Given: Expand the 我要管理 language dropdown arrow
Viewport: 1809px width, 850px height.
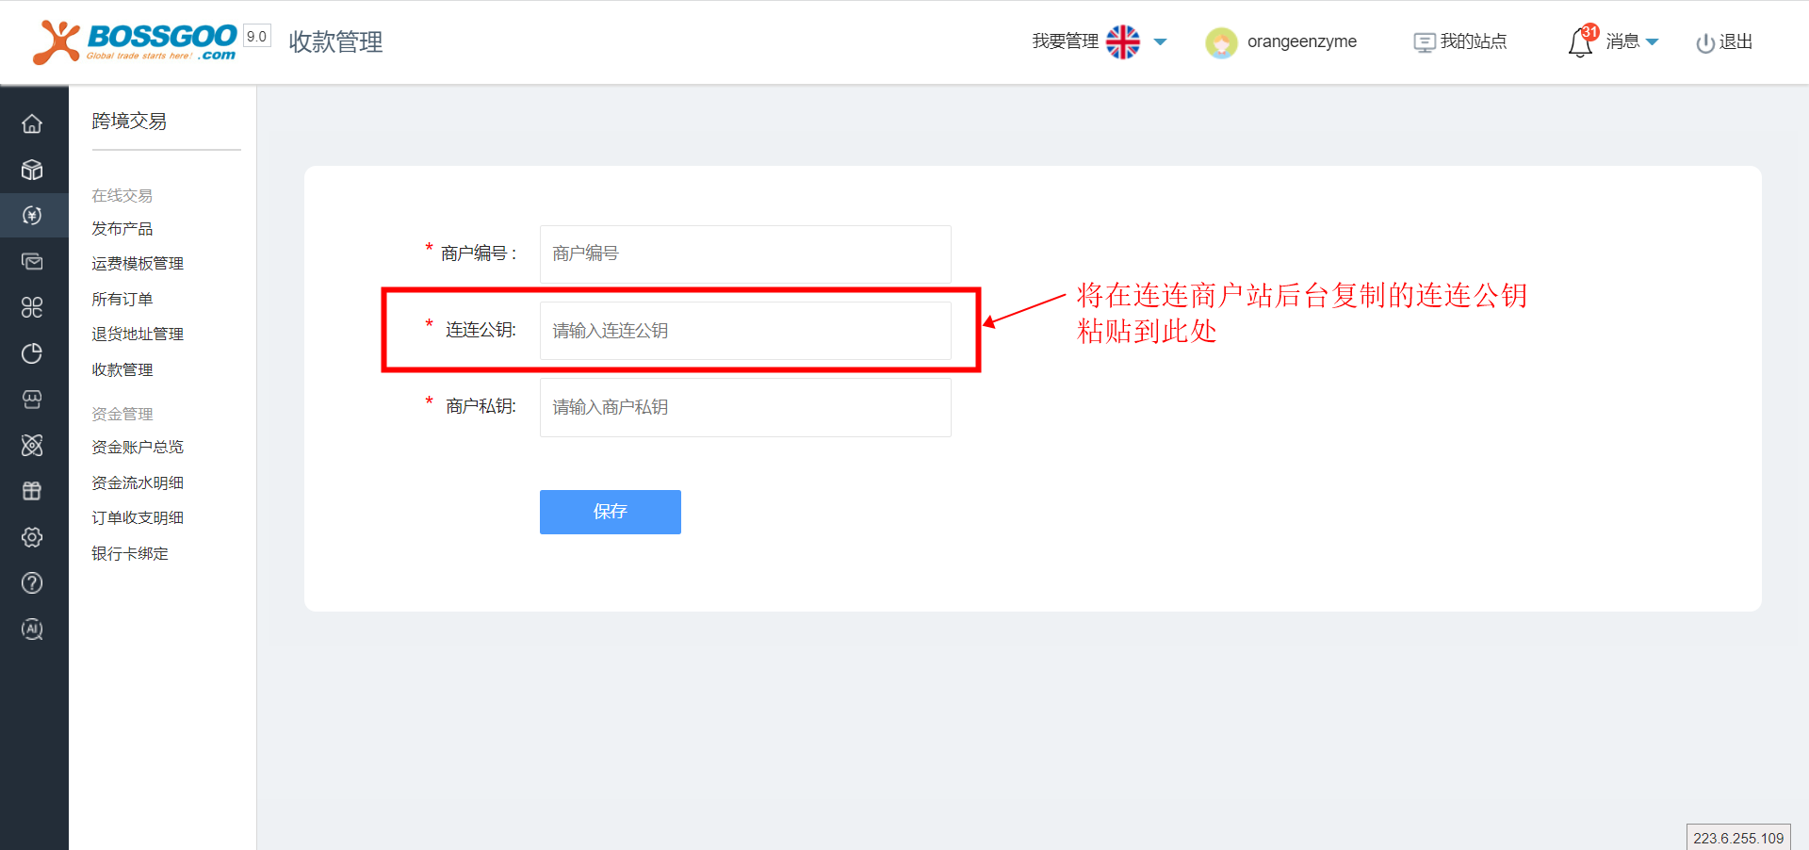Looking at the screenshot, I should click(x=1161, y=41).
